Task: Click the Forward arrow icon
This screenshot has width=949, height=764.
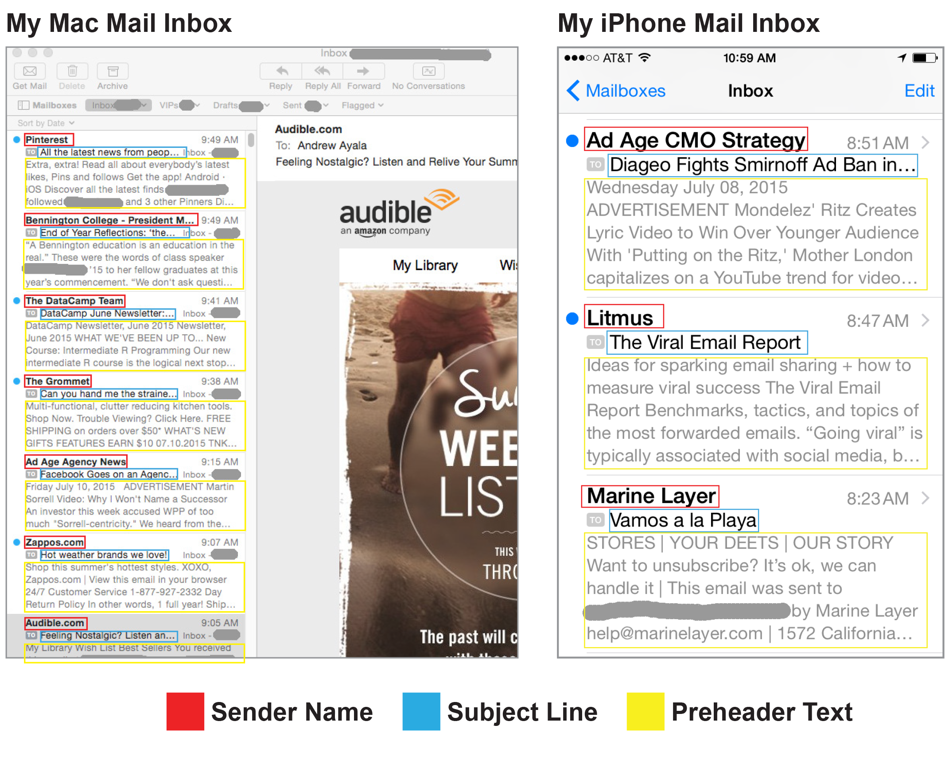Action: 363,71
